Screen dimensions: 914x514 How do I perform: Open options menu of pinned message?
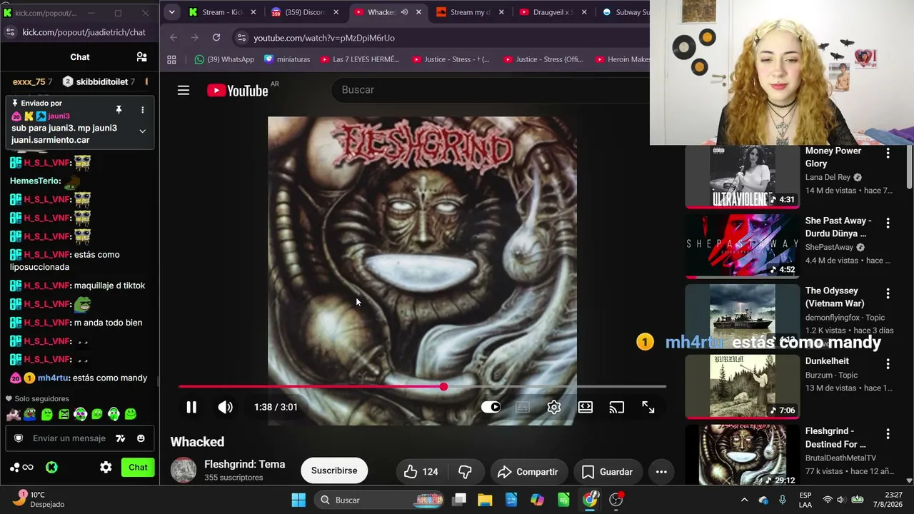pos(142,110)
